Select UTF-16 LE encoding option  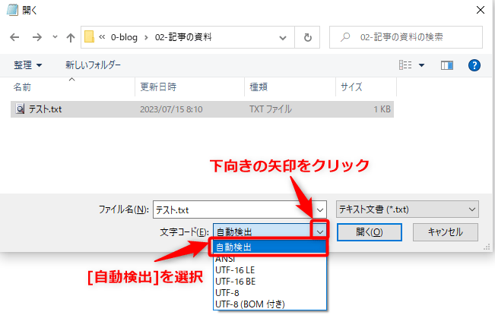pyautogui.click(x=236, y=269)
